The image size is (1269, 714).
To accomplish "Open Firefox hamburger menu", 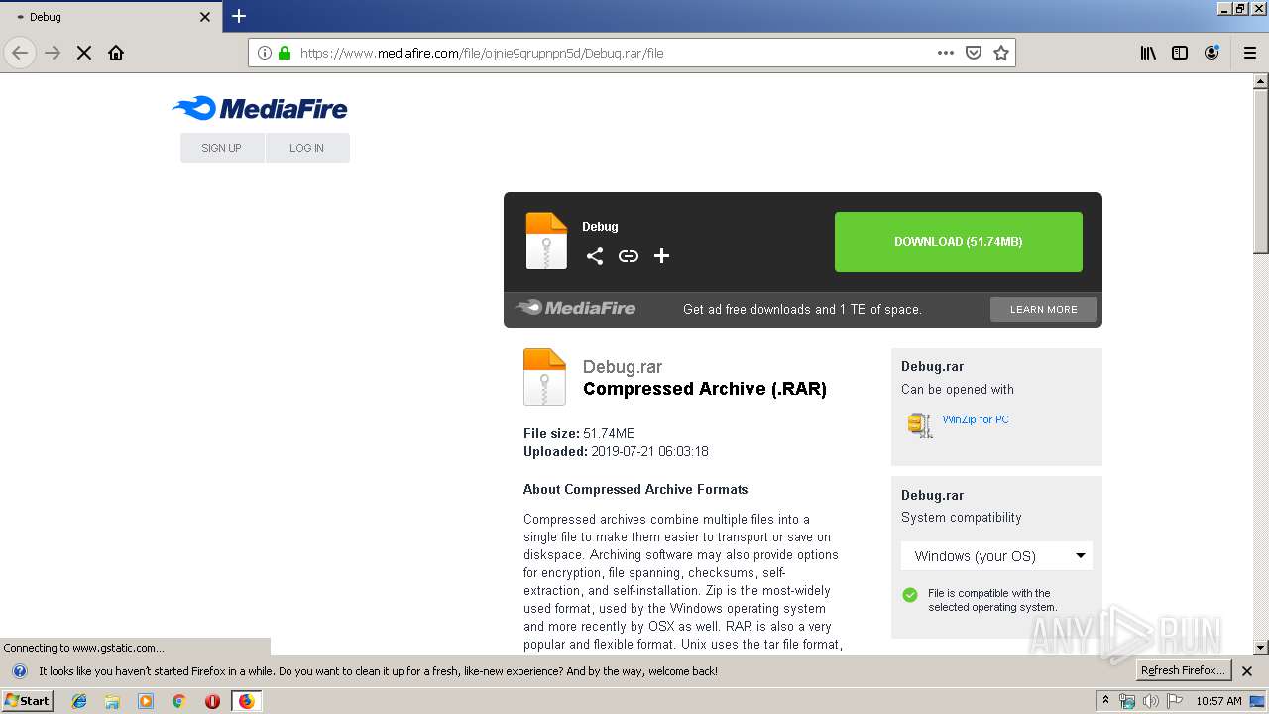I will pyautogui.click(x=1250, y=53).
